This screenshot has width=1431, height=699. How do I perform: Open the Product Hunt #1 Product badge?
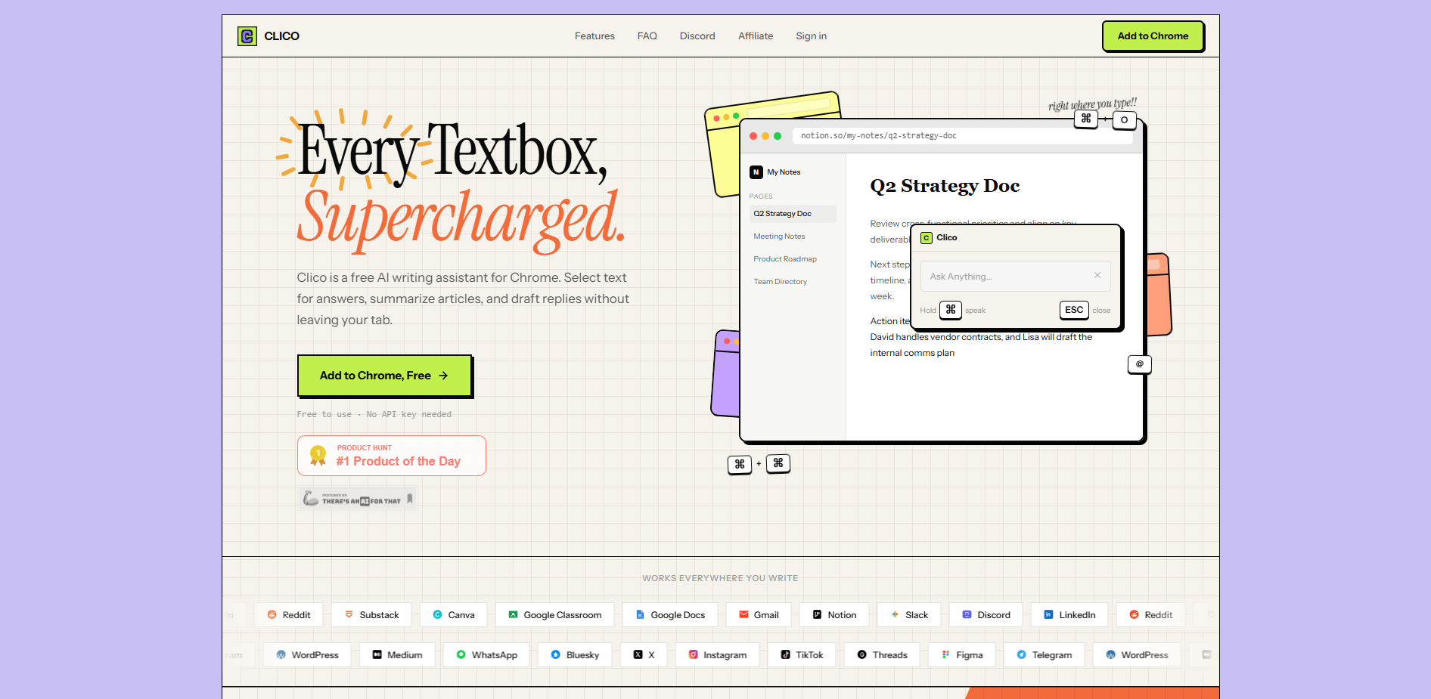click(392, 456)
